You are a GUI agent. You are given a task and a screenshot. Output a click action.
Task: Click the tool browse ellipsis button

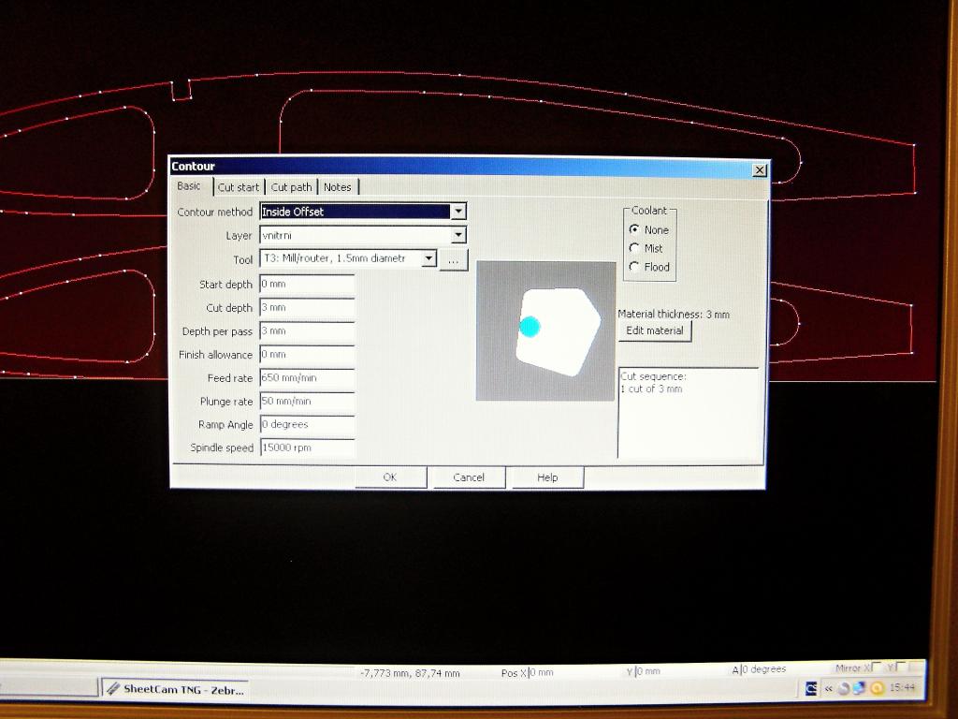(453, 259)
